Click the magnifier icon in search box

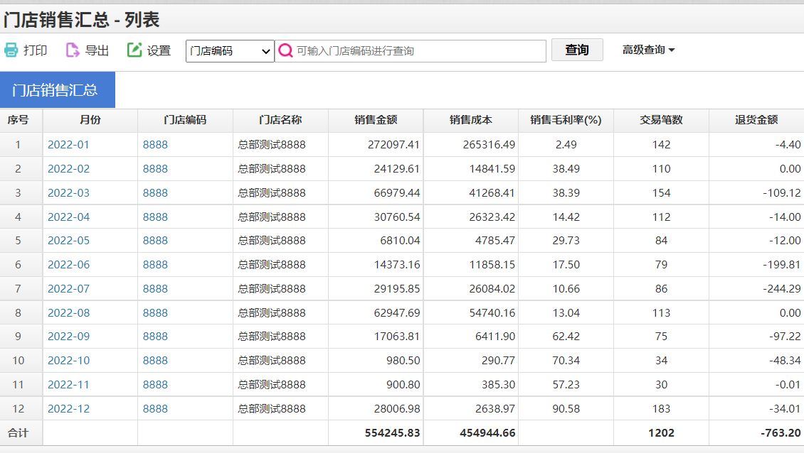[286, 51]
